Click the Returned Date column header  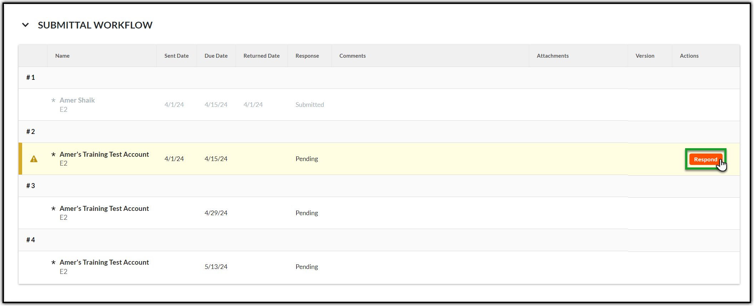261,56
